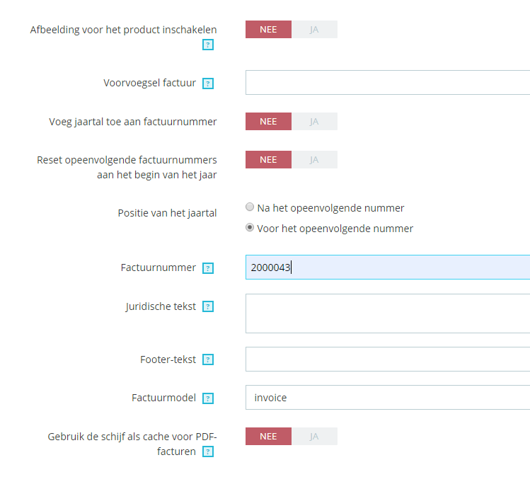
Task: Enable JA for product image (Afbeelding)
Action: pos(314,30)
